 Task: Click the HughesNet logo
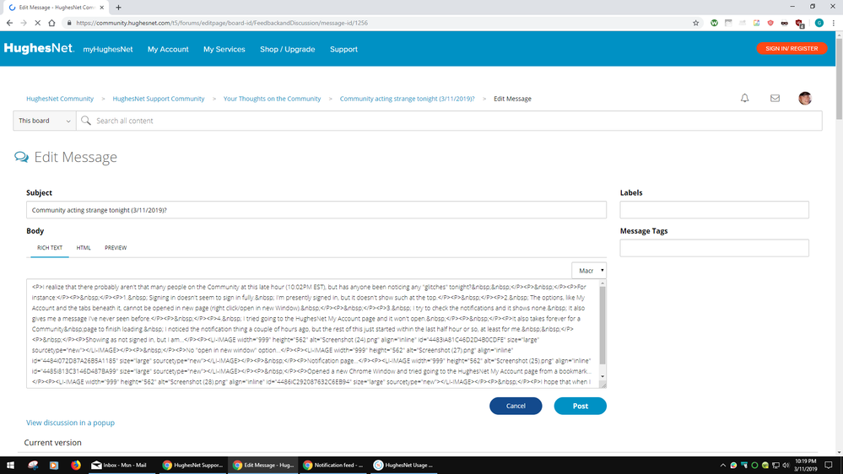coord(40,49)
